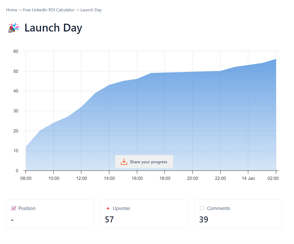The image size is (294, 244).
Task: Click the Share your progress button
Action: tap(144, 162)
